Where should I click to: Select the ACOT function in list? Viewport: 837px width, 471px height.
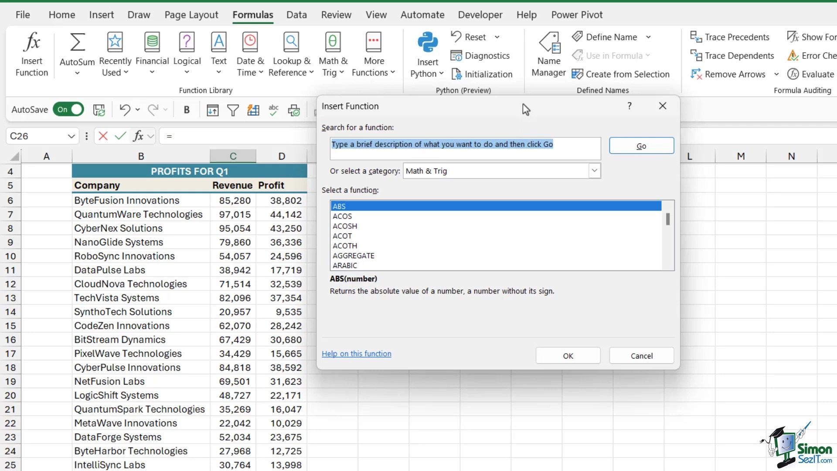pos(496,236)
